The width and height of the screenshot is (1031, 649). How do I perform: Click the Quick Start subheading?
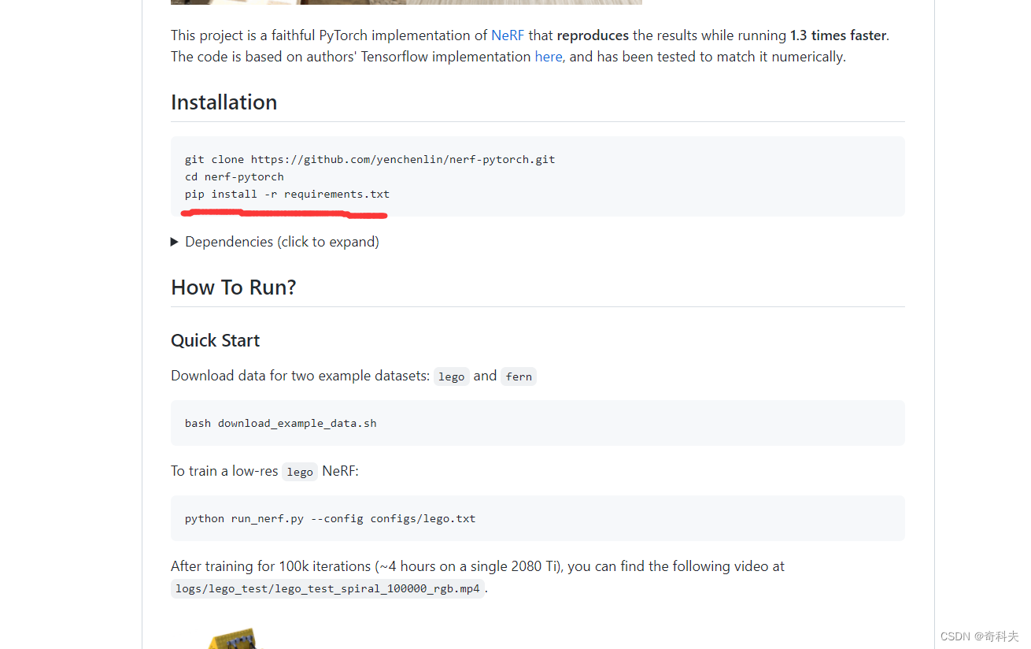(x=215, y=340)
